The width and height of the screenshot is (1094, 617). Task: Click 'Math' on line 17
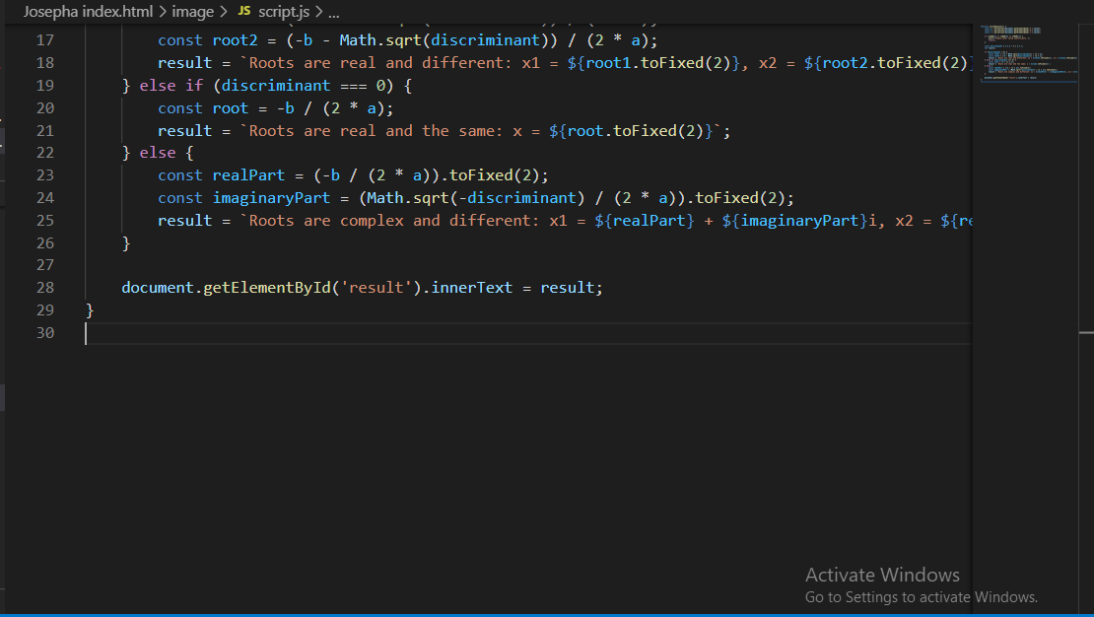[357, 40]
